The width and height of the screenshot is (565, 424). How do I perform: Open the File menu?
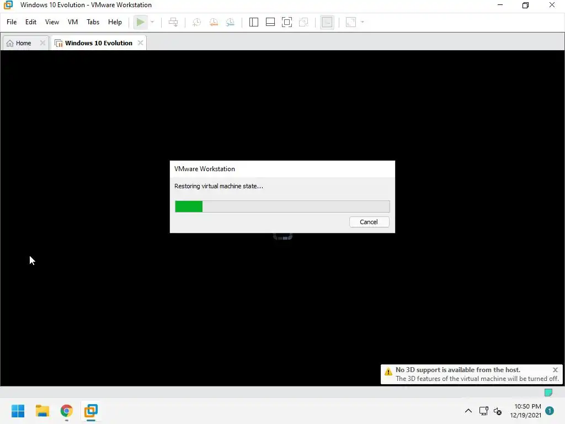click(x=12, y=22)
